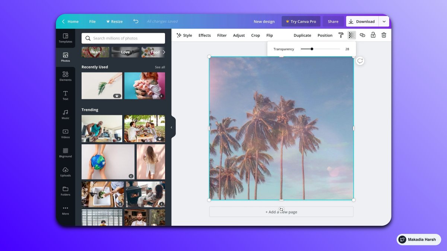Open the Resize menu
This screenshot has width=447, height=251.
(x=114, y=22)
